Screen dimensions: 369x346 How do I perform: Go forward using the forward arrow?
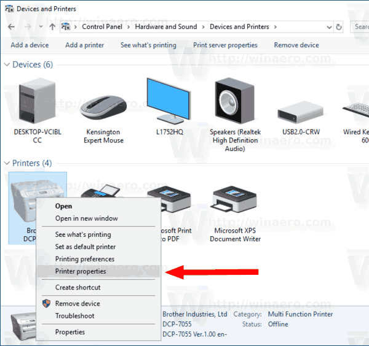28,27
